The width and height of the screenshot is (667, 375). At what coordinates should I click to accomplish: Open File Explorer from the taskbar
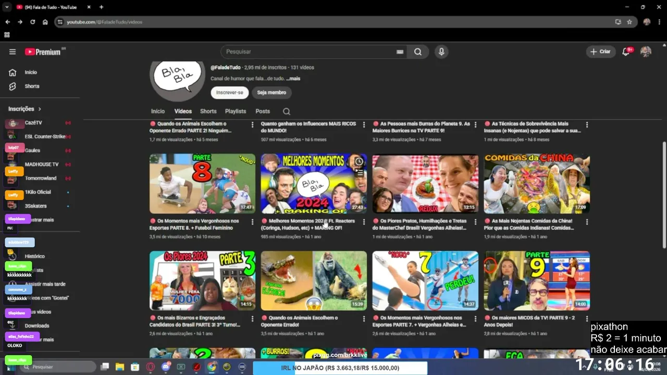tap(119, 367)
